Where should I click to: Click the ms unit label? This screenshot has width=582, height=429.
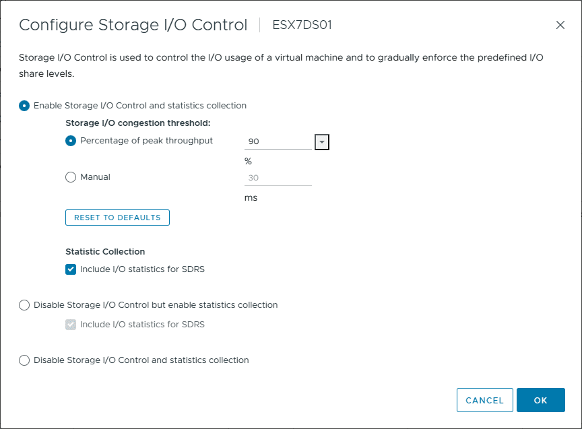251,198
